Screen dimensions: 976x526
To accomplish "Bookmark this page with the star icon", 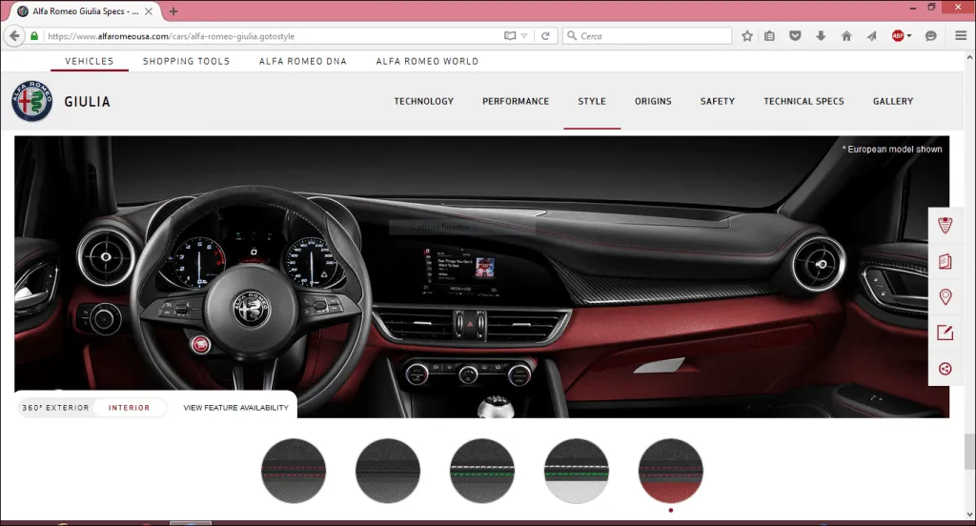I will [x=747, y=36].
